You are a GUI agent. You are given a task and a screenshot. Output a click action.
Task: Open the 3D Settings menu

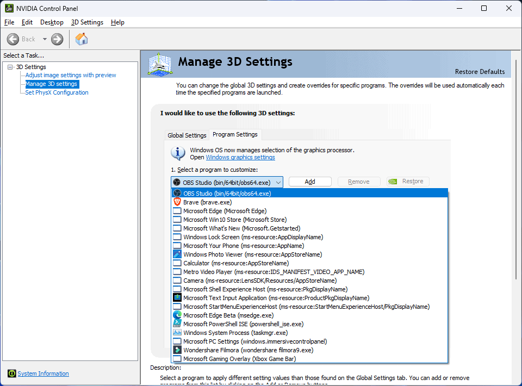[87, 22]
